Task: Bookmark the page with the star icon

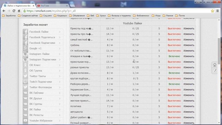Action: click(x=212, y=11)
